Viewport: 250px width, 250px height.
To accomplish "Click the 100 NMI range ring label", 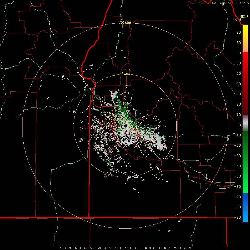I will 125,22.
